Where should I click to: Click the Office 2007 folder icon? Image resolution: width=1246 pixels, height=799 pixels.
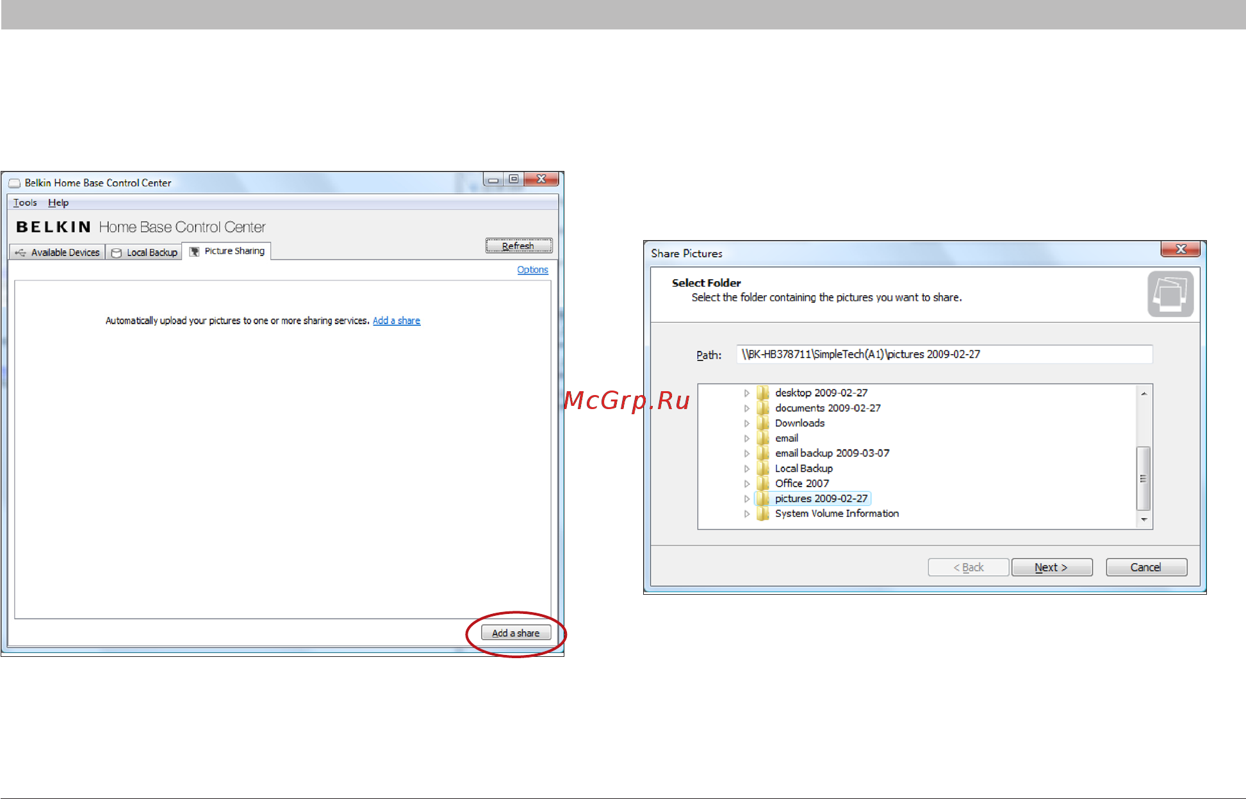(762, 483)
